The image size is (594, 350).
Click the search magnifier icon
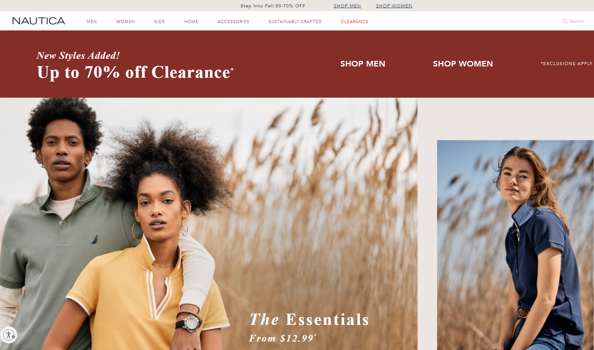click(x=565, y=21)
